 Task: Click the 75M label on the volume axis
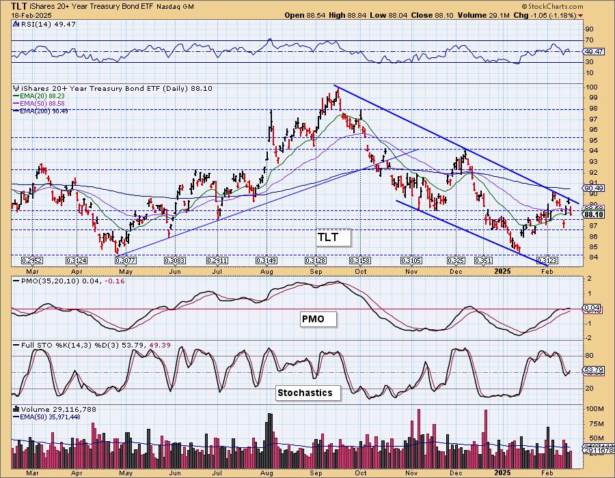[596, 424]
